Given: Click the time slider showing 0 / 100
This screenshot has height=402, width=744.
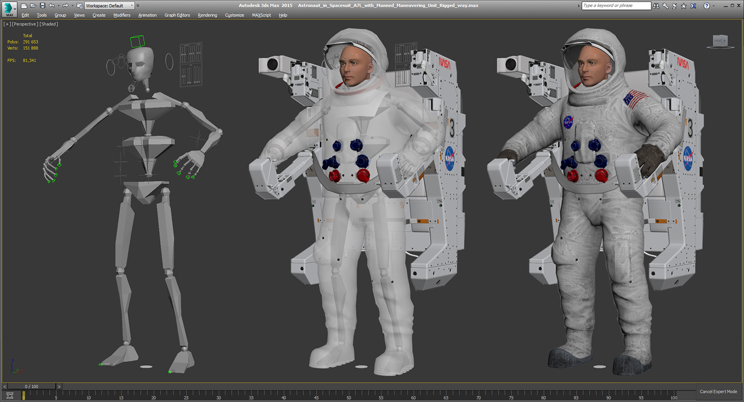Looking at the screenshot, I should (31, 386).
